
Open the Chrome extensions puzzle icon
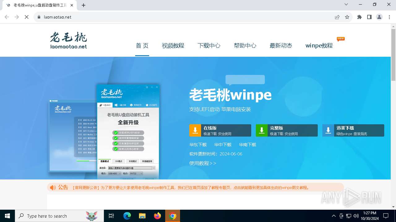(359, 17)
